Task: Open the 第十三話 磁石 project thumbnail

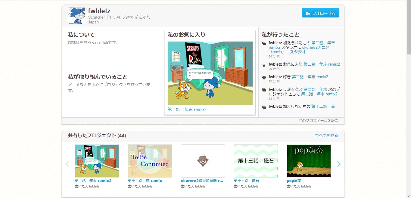Action: click(x=256, y=161)
